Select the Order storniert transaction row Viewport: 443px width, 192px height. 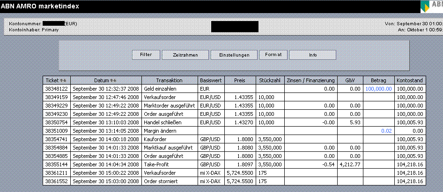(x=169, y=182)
